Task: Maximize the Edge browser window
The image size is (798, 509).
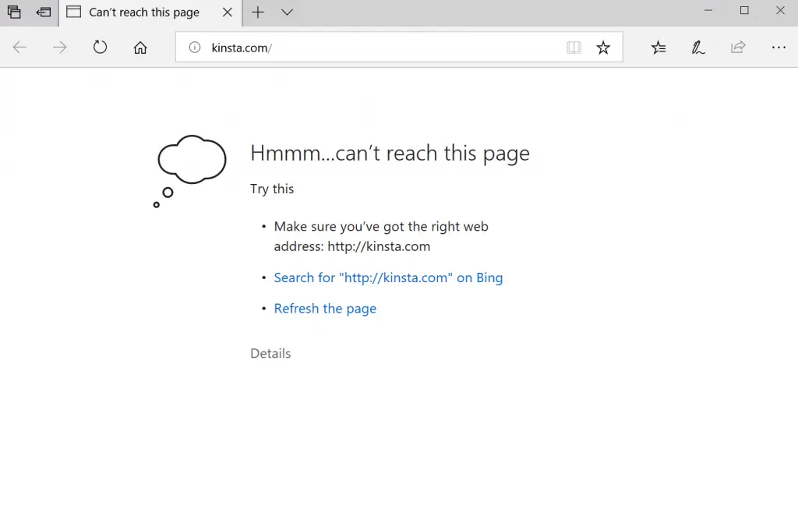Action: pos(744,11)
